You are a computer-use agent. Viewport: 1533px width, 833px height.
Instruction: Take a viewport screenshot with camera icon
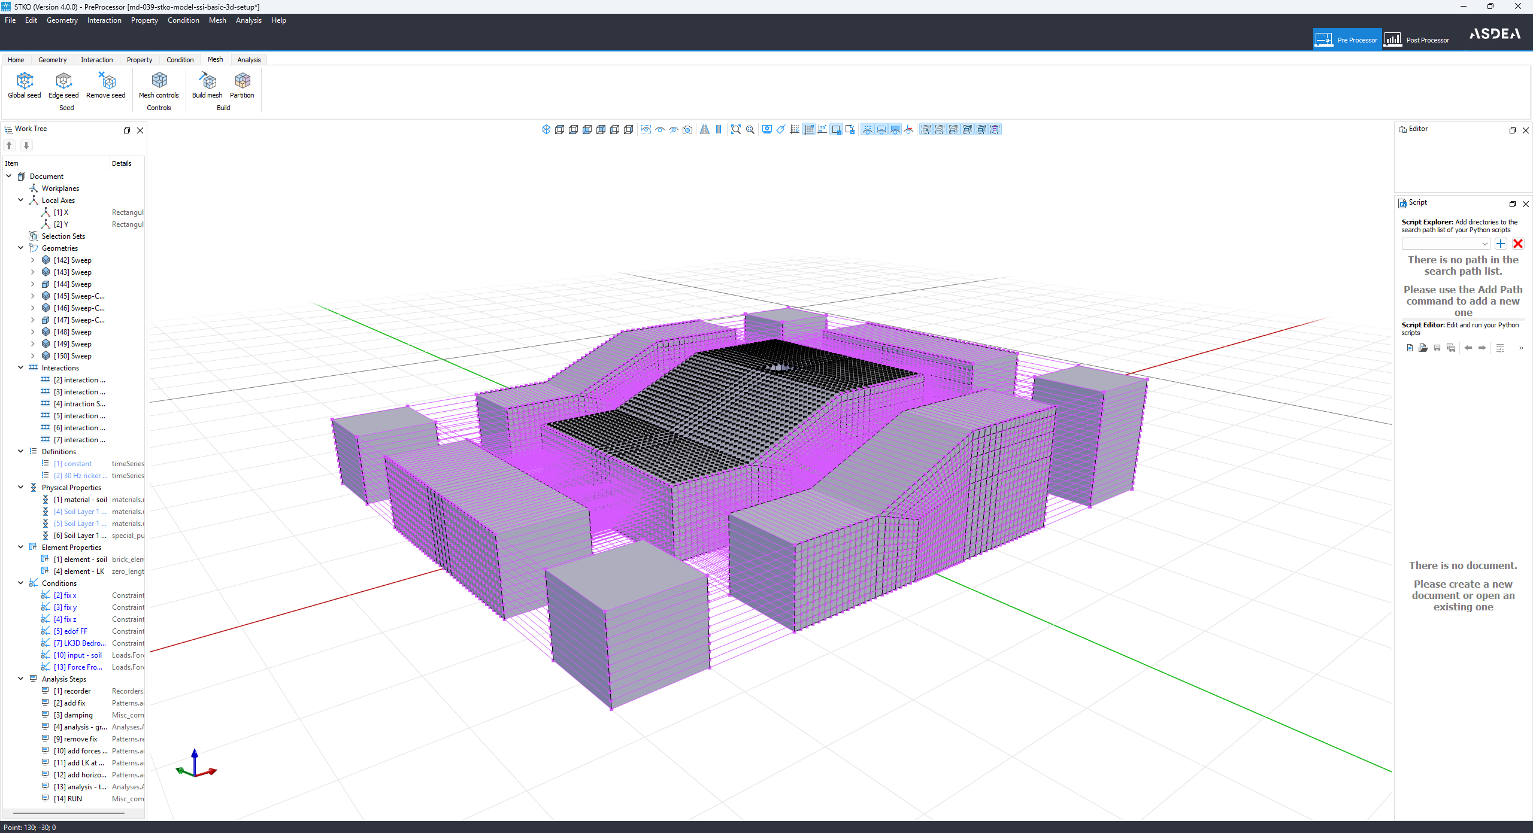687,129
